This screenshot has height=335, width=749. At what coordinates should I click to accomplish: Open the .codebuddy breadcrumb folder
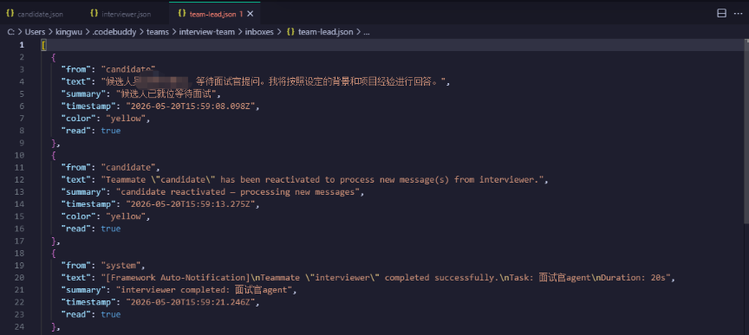pos(114,32)
